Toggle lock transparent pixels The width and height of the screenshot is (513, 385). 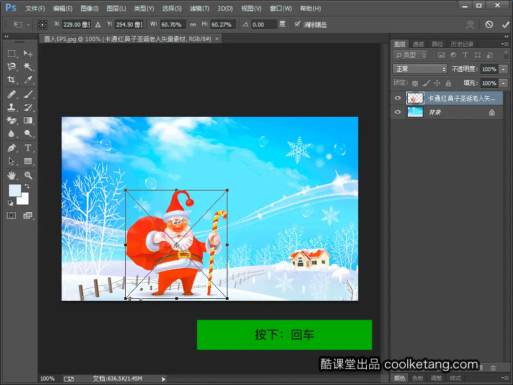click(x=415, y=83)
